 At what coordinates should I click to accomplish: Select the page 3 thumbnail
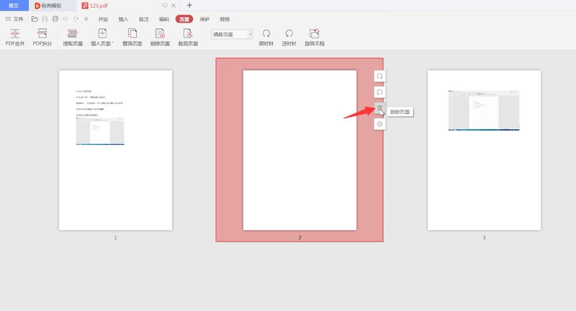coord(484,150)
